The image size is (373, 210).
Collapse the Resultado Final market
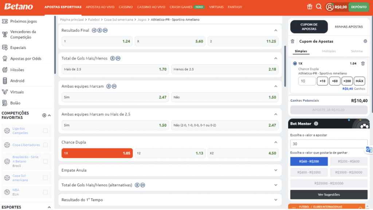[276, 30]
